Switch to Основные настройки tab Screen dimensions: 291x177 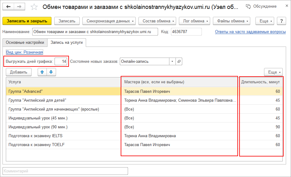(x=25, y=43)
